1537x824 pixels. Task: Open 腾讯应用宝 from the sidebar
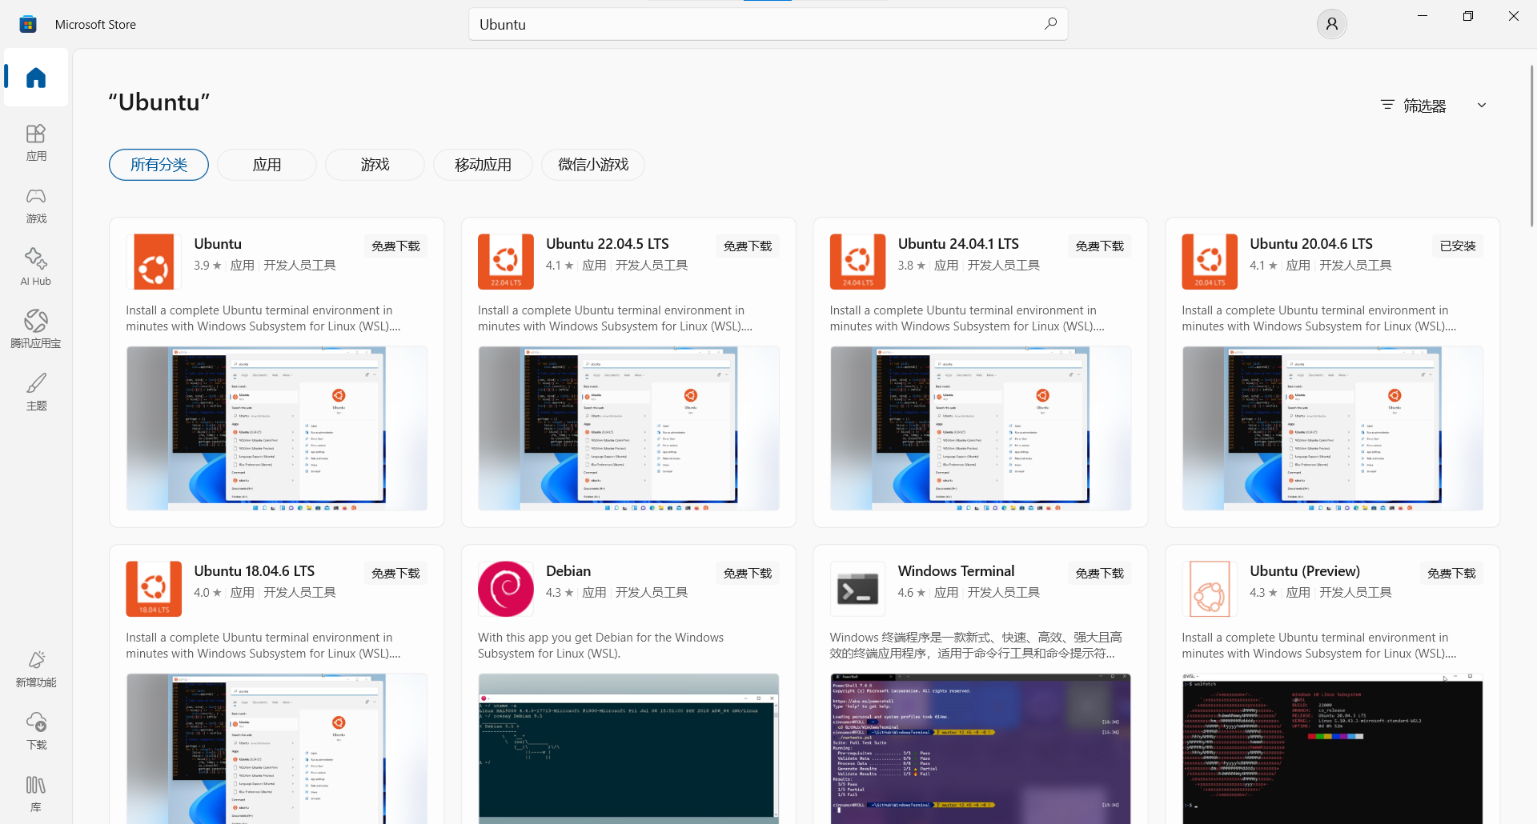pos(36,328)
